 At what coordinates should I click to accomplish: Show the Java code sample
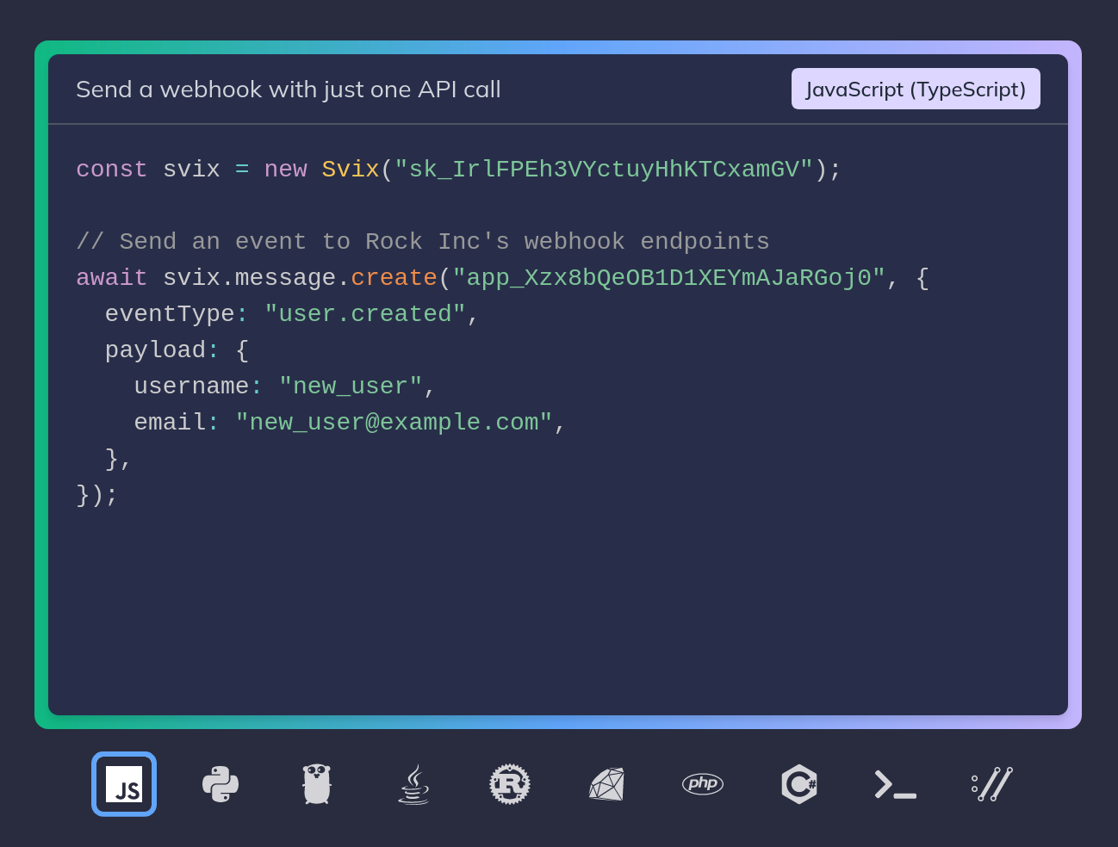(413, 784)
